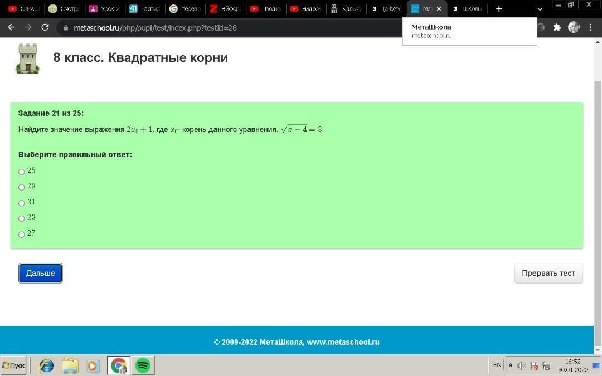The height and width of the screenshot is (376, 602).
Task: Click the 'Задание 21 из 25:' text
Action: pos(51,113)
